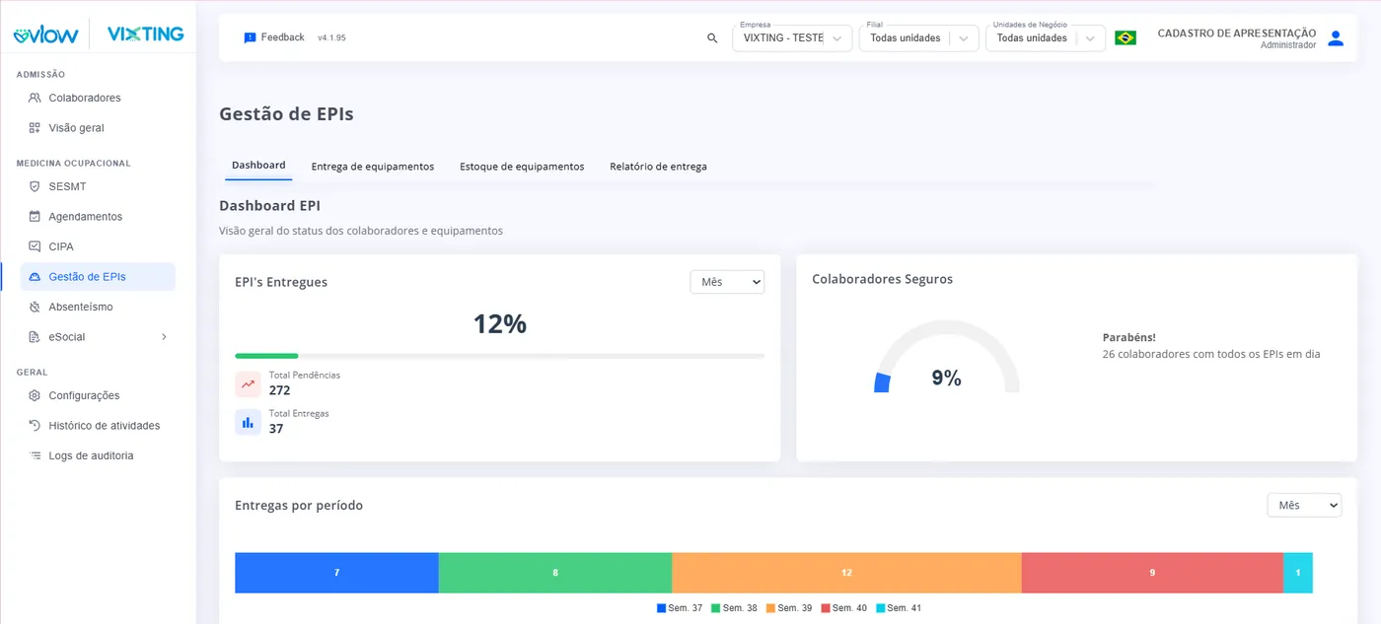The height and width of the screenshot is (624, 1381).
Task: Click the Total Pendências value 272
Action: pyautogui.click(x=280, y=390)
